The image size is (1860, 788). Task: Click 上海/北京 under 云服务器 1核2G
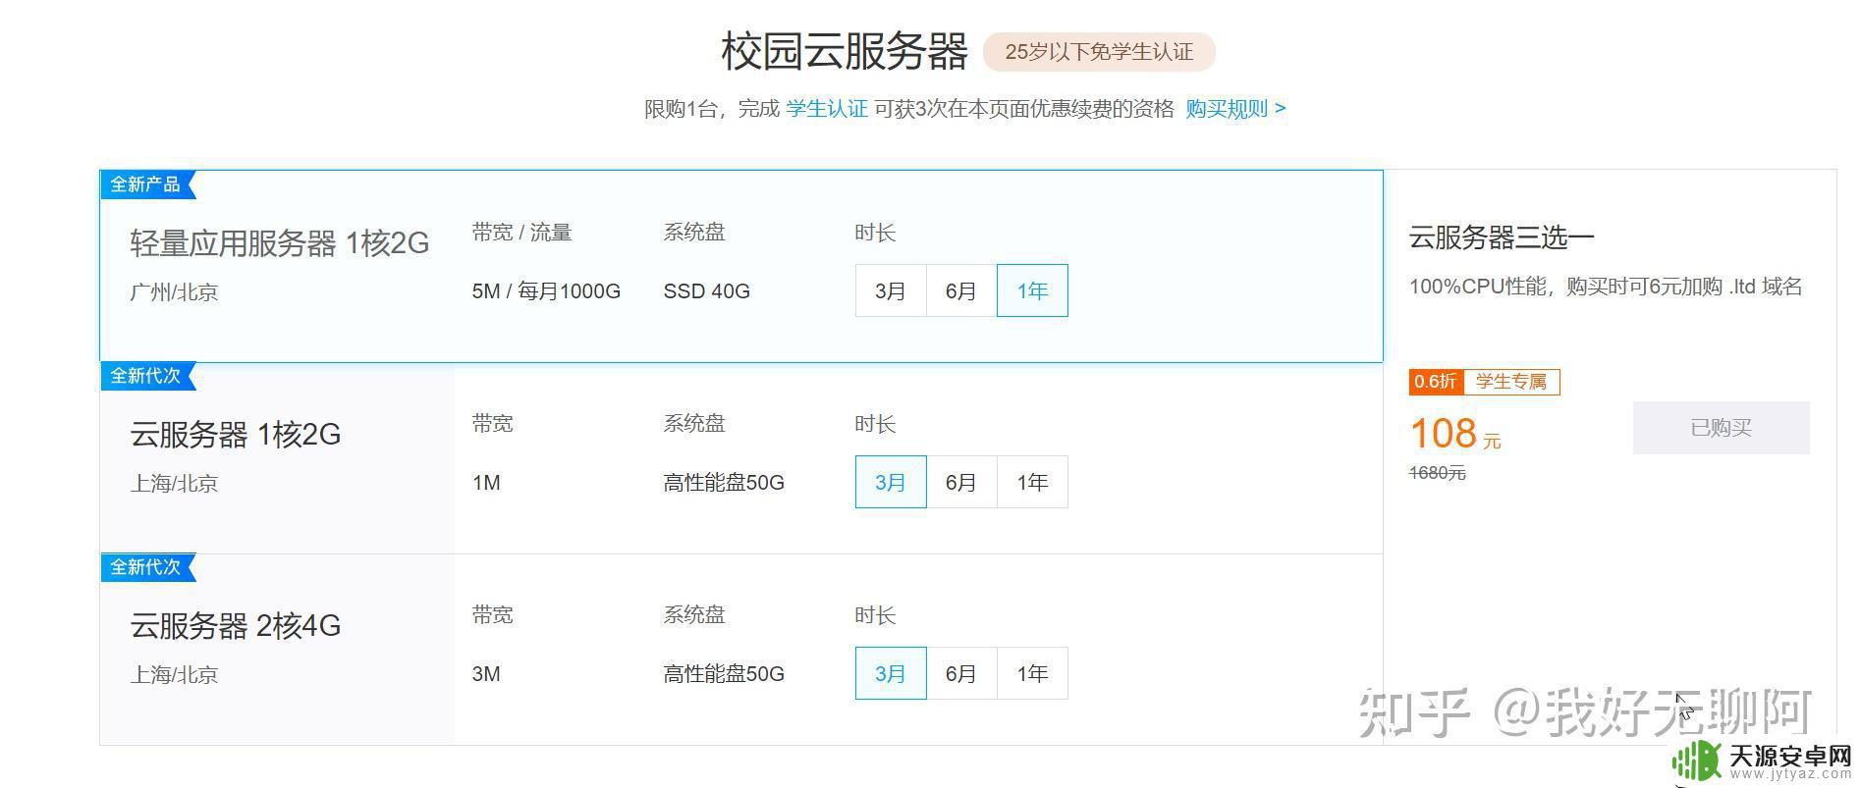coord(174,484)
